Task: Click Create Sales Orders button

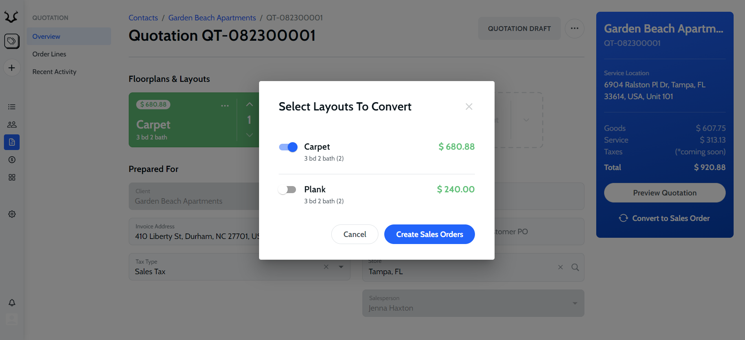Action: click(429, 234)
